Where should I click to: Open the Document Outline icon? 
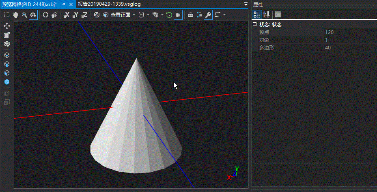point(199,15)
